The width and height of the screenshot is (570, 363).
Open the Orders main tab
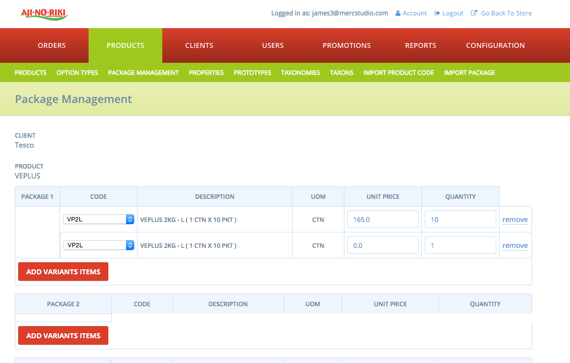(x=52, y=46)
